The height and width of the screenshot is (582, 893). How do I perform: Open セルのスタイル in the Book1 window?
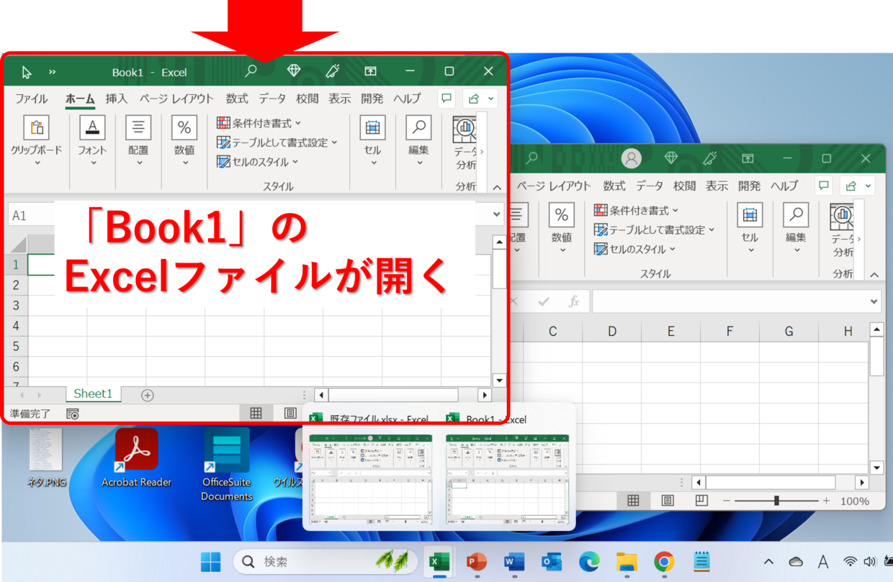pos(258,162)
